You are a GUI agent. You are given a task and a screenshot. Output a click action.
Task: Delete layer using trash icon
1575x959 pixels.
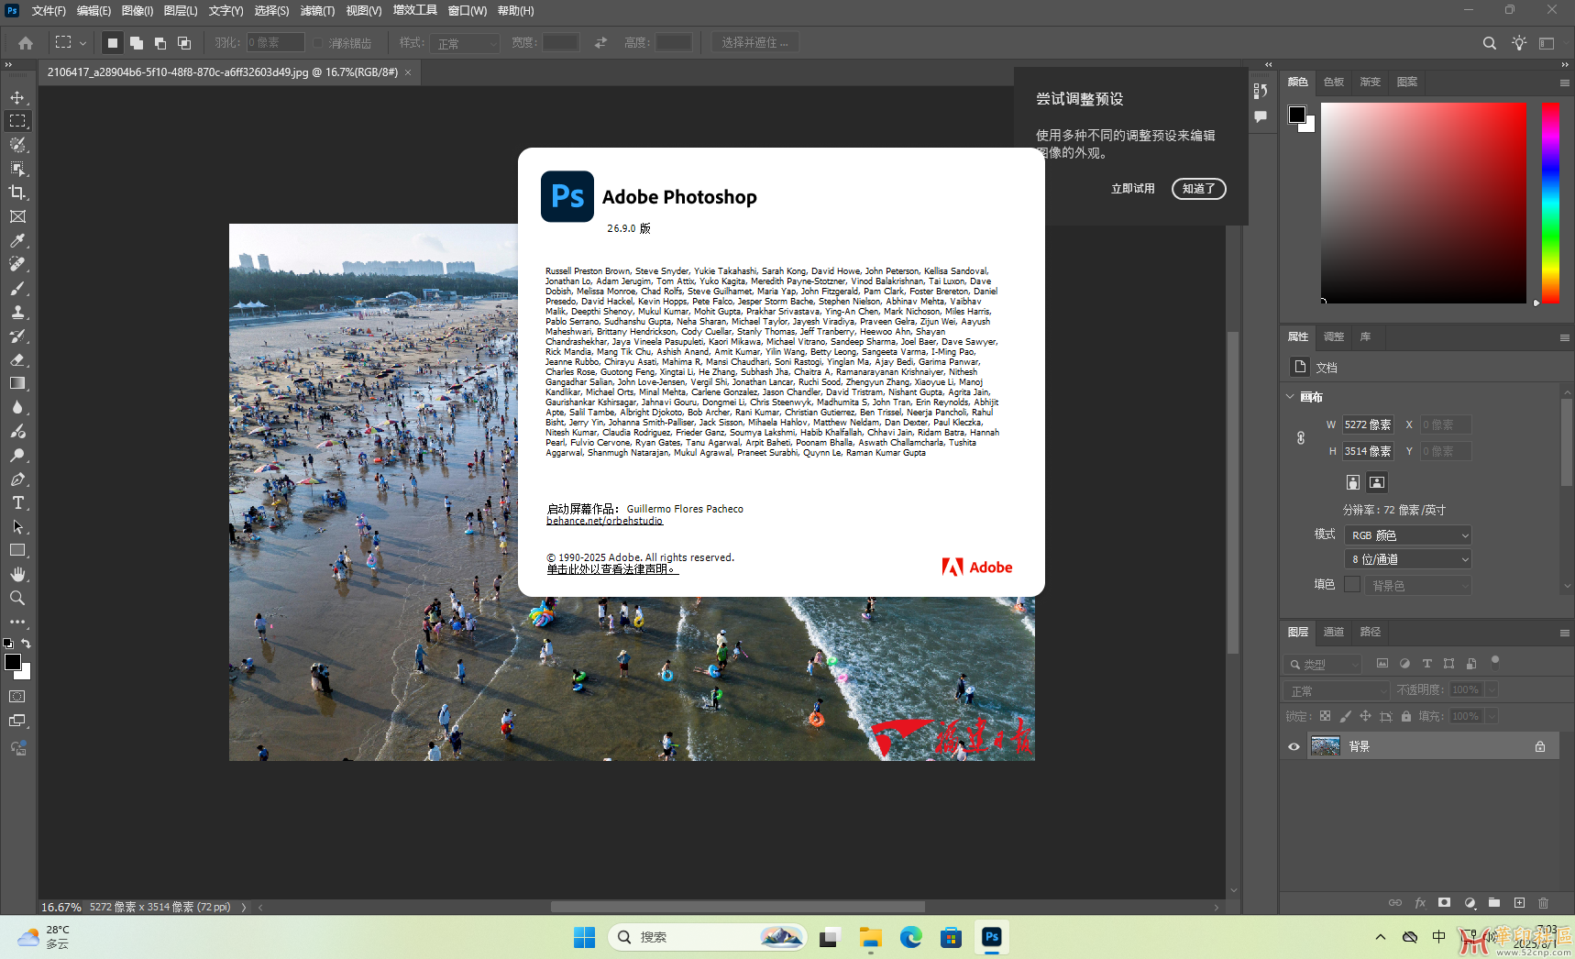pyautogui.click(x=1544, y=903)
